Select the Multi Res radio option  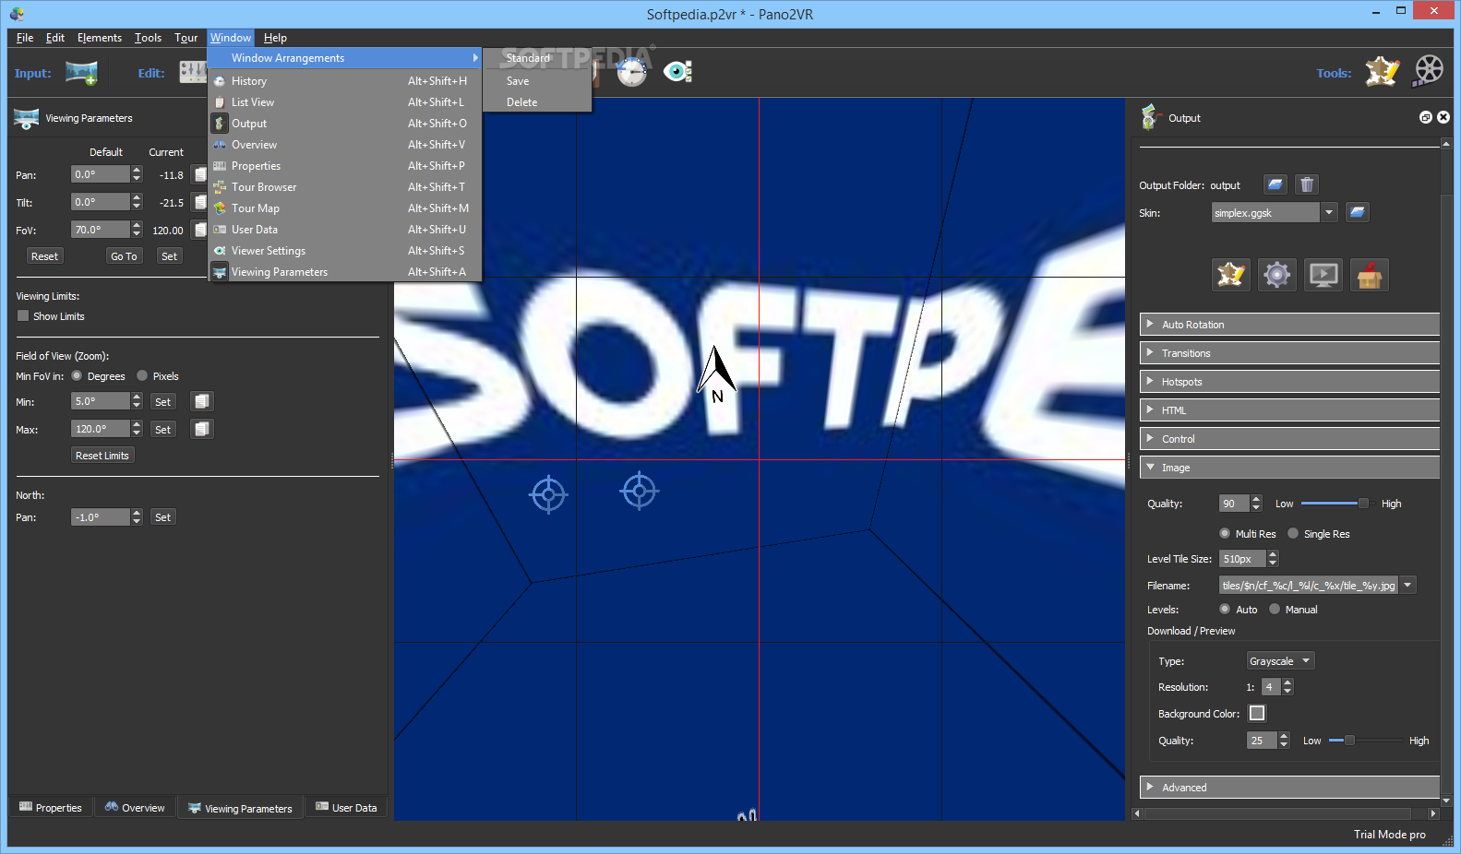click(x=1225, y=533)
